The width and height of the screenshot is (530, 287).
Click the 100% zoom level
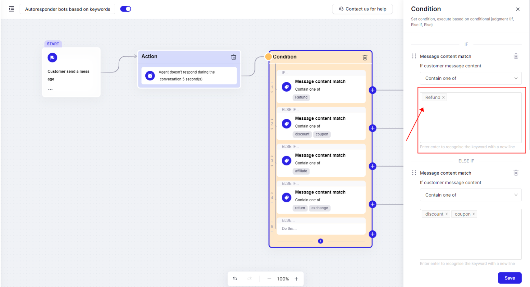(283, 279)
